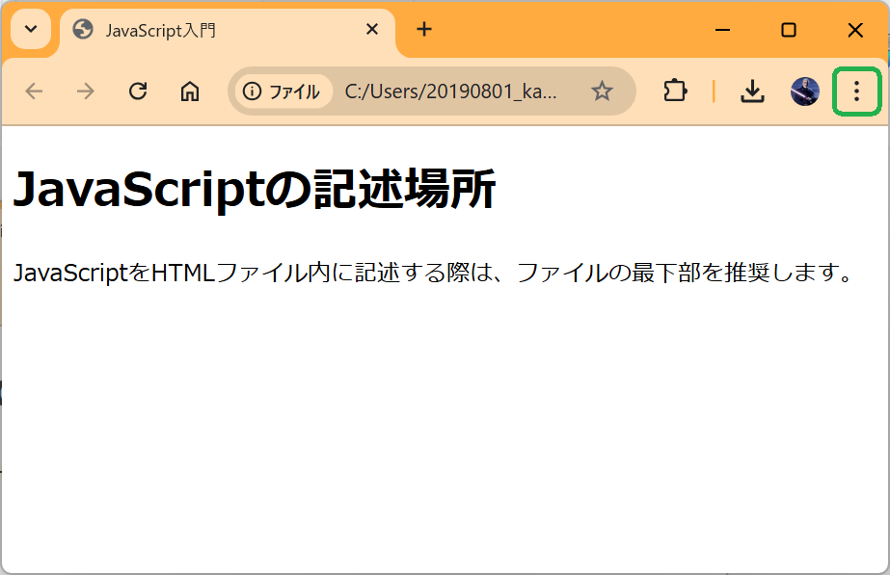Click the paragraph about ファイルの最下部
This screenshot has height=575, width=890.
click(x=433, y=273)
